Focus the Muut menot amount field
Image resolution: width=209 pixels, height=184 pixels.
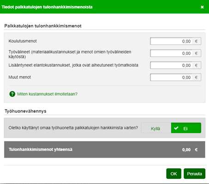(171, 77)
